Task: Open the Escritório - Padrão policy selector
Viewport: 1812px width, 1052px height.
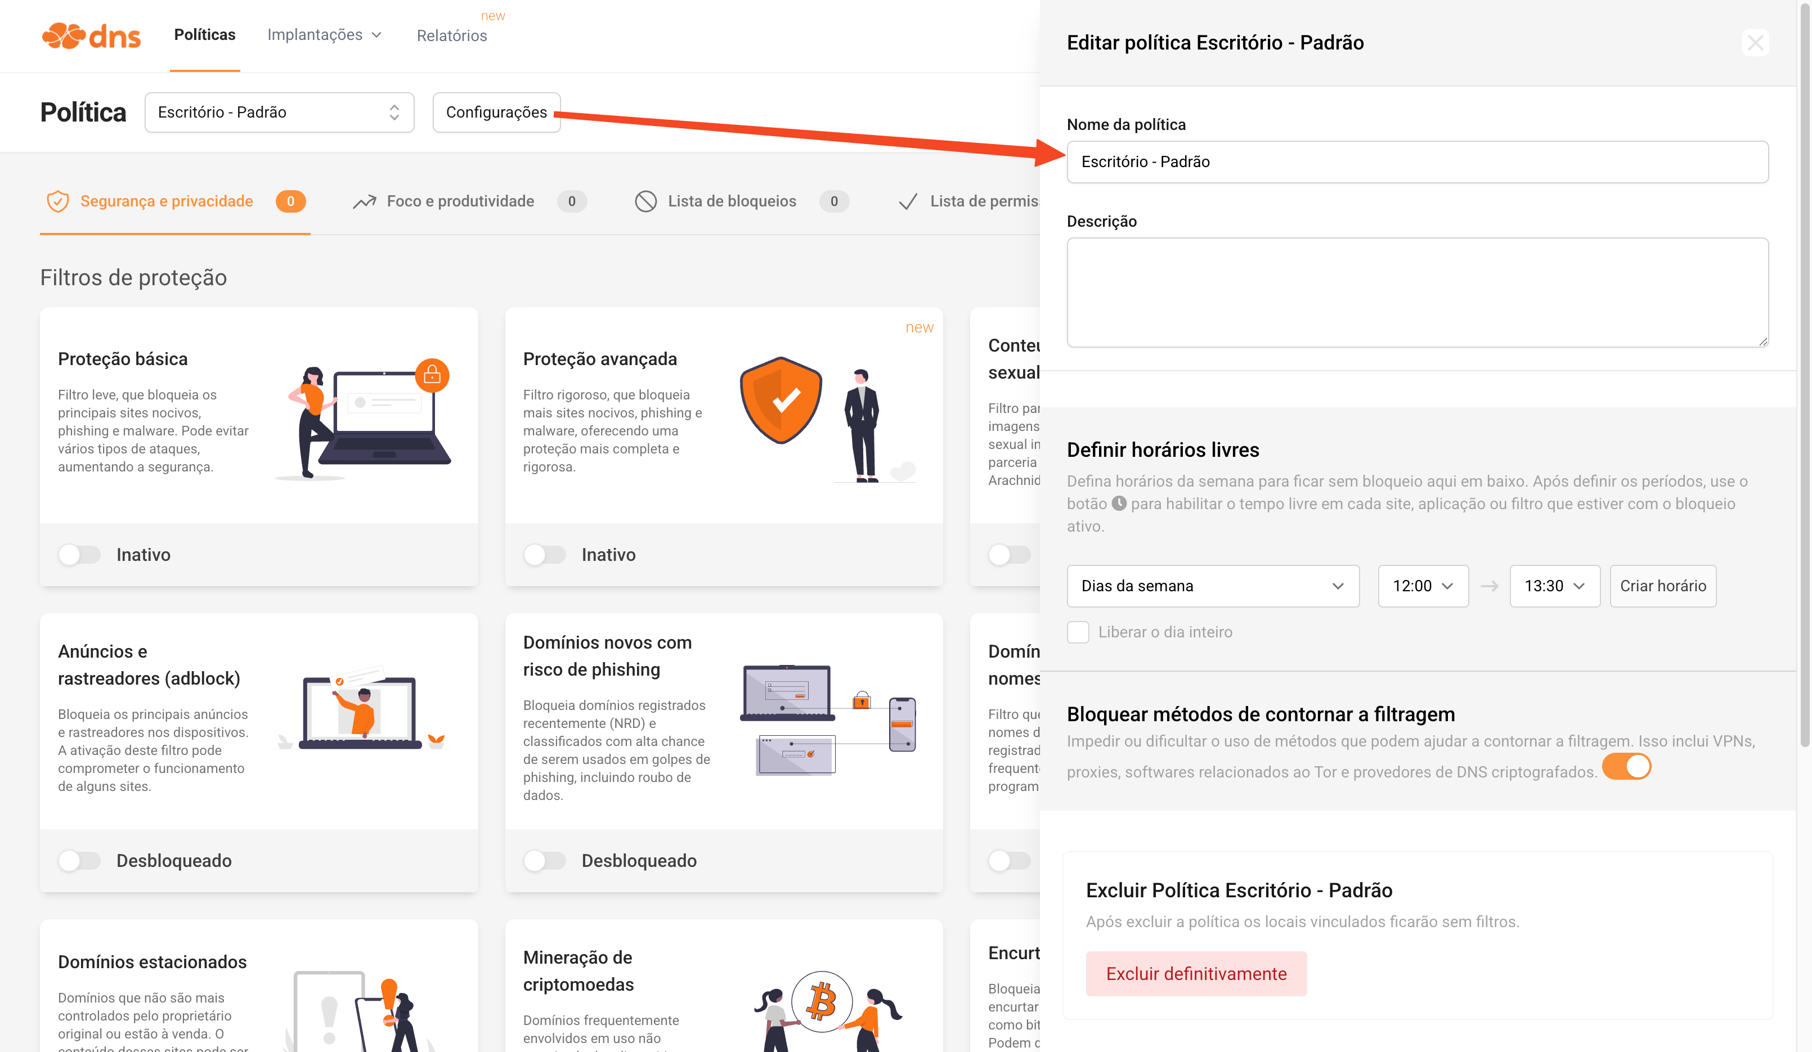Action: [279, 112]
